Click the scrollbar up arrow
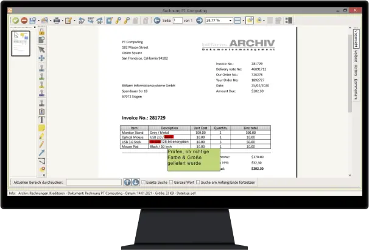This screenshot has height=250, width=369. click(350, 28)
